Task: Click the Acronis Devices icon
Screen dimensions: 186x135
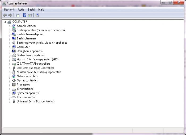Action: [14, 26]
